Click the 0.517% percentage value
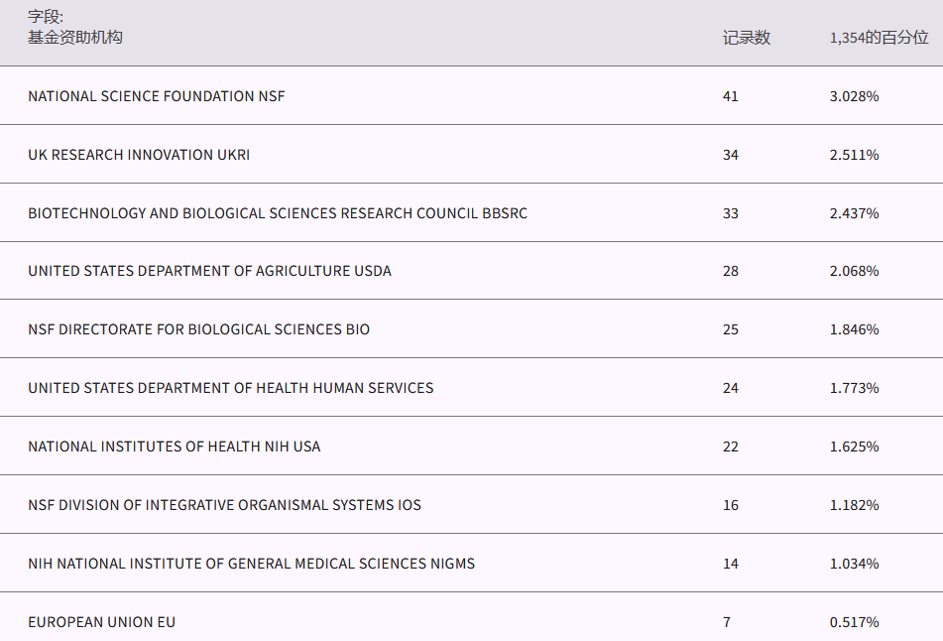Image resolution: width=943 pixels, height=641 pixels. tap(854, 622)
